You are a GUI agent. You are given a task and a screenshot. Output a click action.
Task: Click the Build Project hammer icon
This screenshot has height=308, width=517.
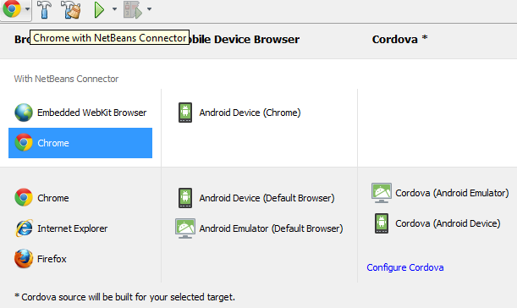pyautogui.click(x=45, y=9)
